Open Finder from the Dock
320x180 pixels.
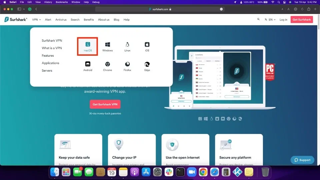[x=55, y=172]
